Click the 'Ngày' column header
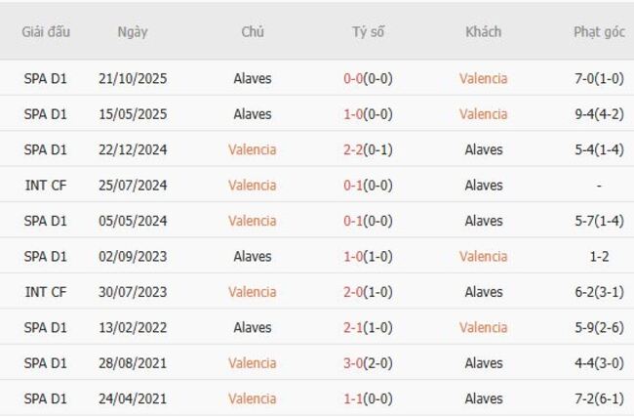The image size is (634, 418). click(x=133, y=31)
